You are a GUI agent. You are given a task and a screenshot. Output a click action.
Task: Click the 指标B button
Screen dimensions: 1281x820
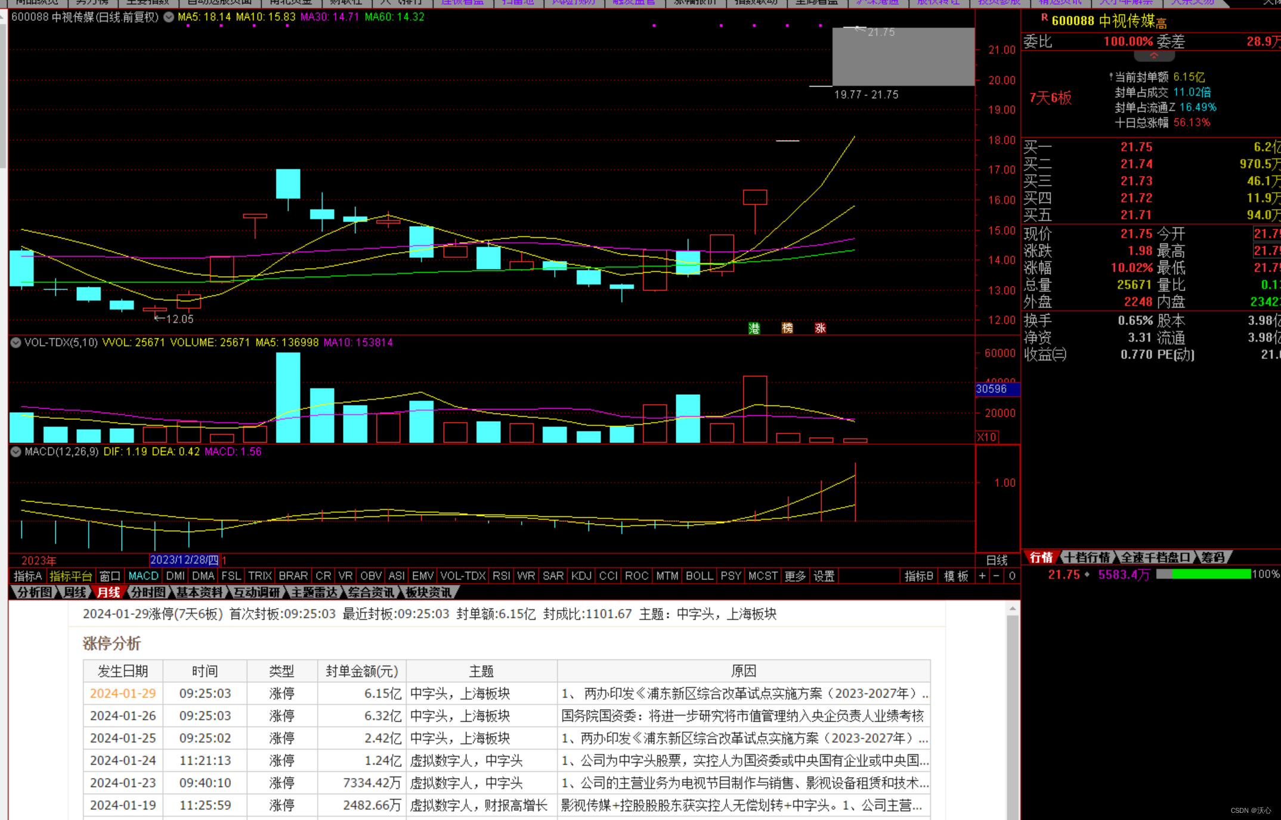919,576
